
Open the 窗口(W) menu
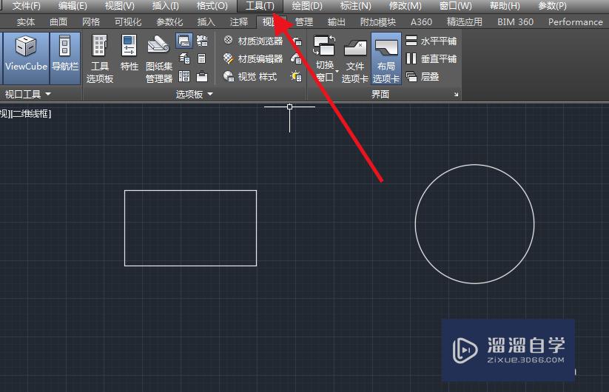pos(455,6)
